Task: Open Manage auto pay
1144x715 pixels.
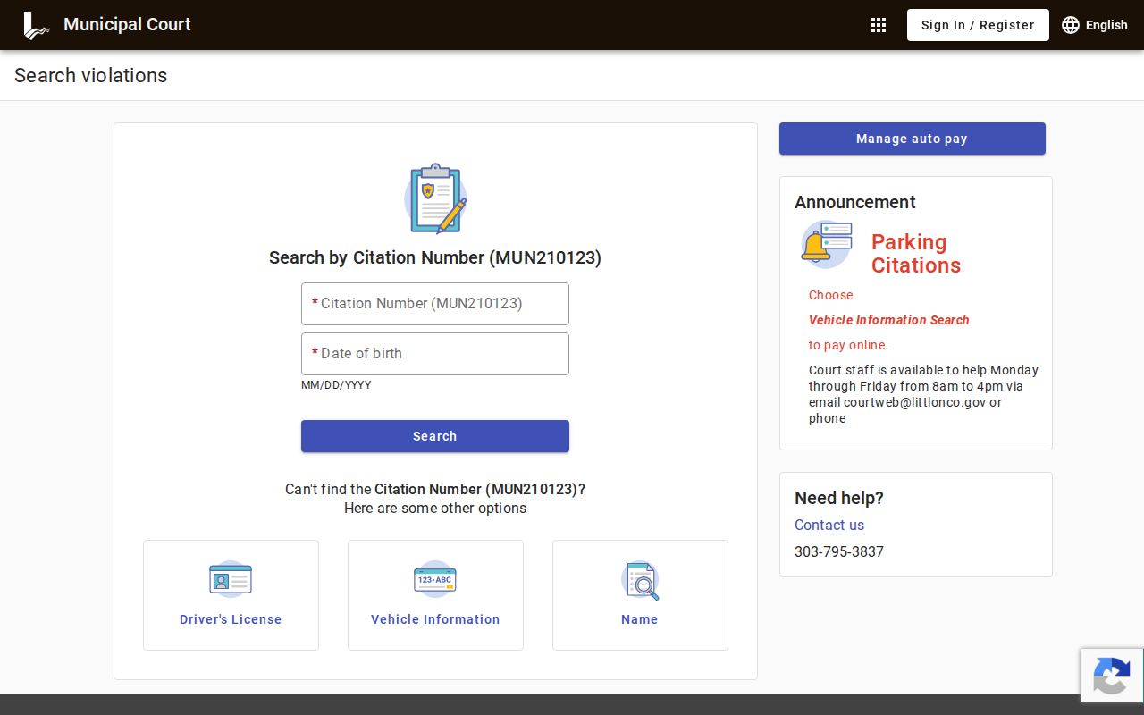Action: coord(913,139)
